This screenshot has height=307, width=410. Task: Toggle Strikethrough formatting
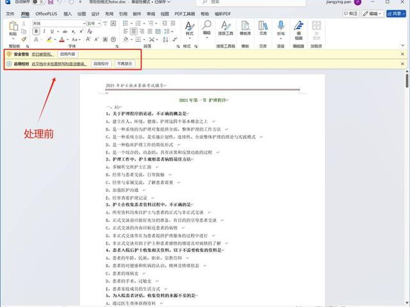pyautogui.click(x=65, y=31)
